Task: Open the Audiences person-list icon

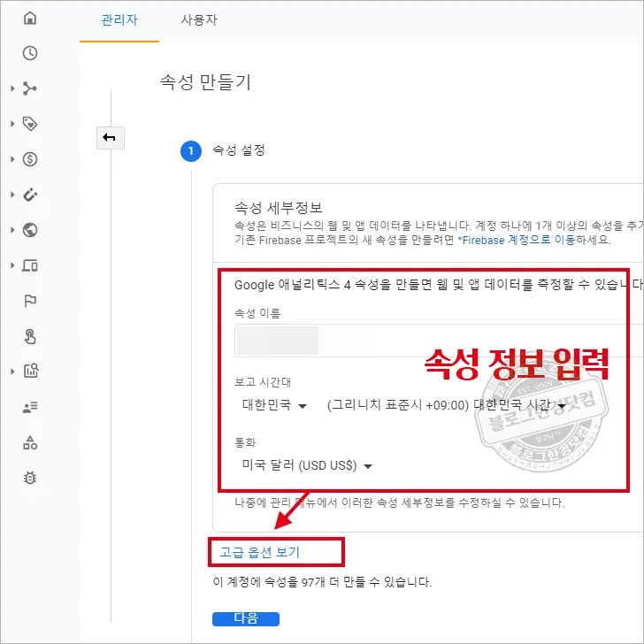Action: click(30, 407)
